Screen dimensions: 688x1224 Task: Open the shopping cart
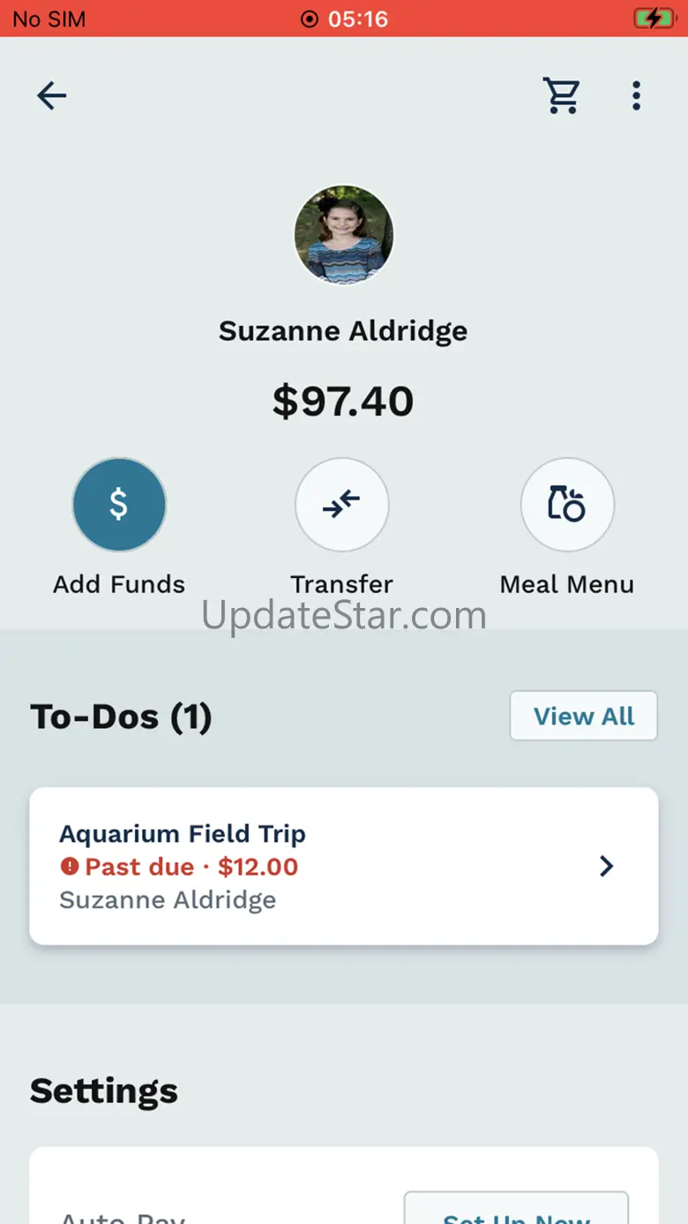point(562,95)
